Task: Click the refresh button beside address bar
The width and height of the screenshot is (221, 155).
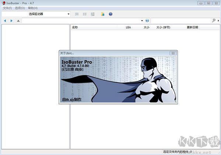Action: (147, 21)
